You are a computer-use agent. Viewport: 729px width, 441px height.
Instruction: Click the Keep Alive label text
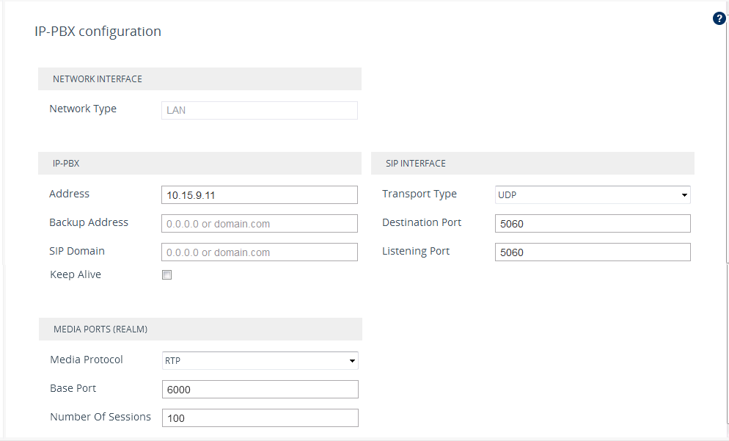[76, 275]
